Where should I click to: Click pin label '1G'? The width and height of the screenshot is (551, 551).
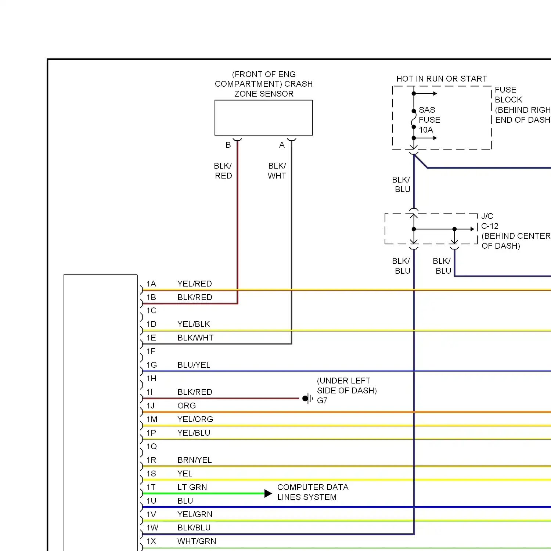152,365
